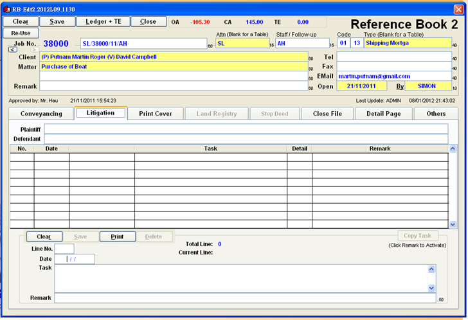468x320 pixels.
Task: Click the CA balance 145.00
Action: [x=255, y=22]
